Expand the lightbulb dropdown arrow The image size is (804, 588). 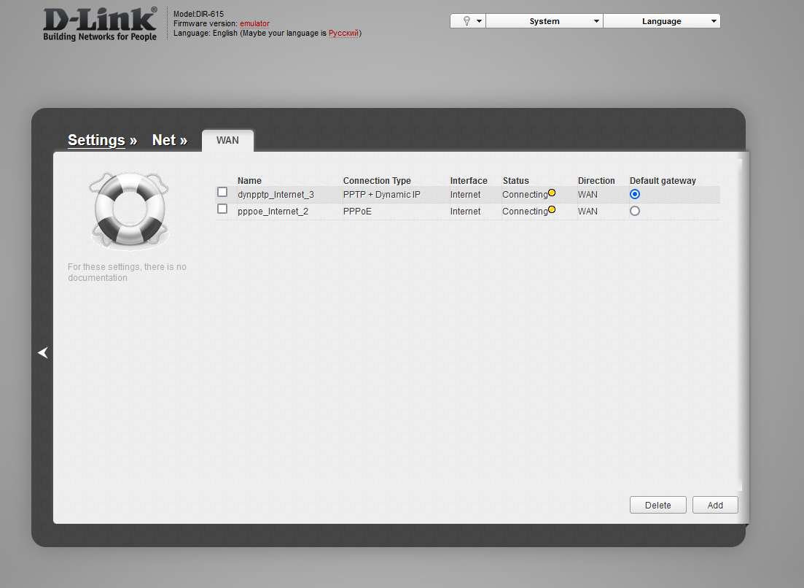(x=479, y=20)
